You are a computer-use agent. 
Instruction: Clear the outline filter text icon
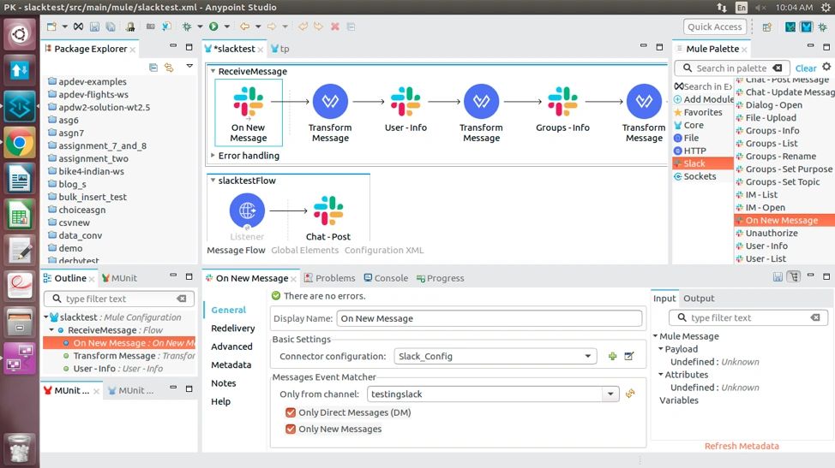pos(182,299)
